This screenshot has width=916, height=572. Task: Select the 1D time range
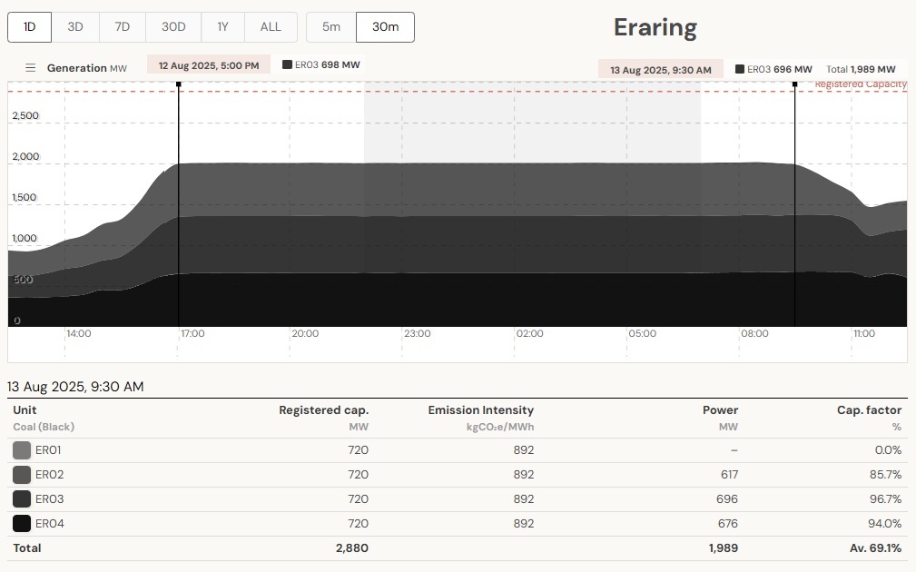pos(30,27)
